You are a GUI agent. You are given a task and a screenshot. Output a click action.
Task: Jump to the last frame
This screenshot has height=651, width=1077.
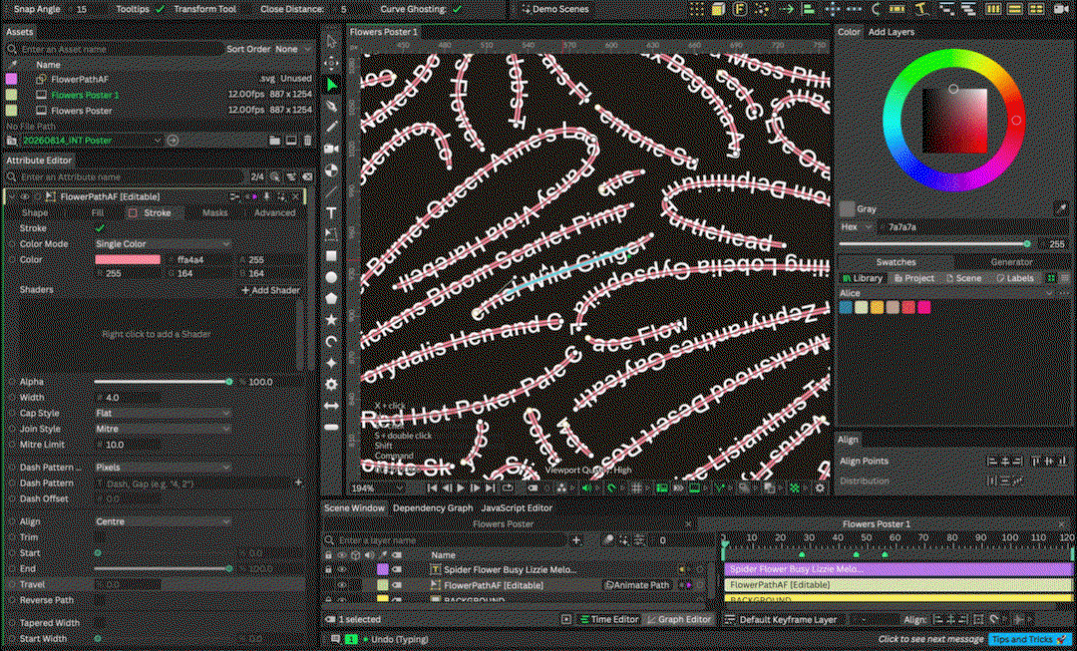(490, 488)
